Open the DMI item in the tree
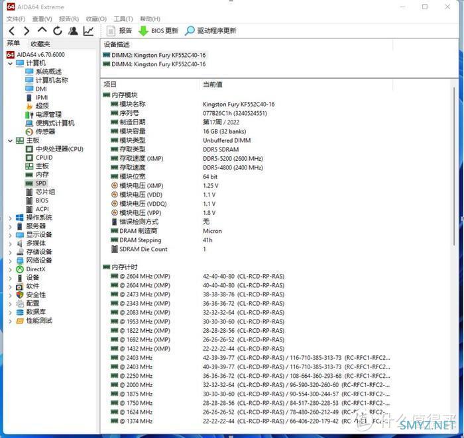The image size is (464, 438). (x=36, y=89)
